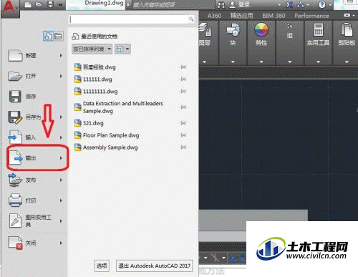Screen dimensions: 358x277
Task: Expand the 组 panel dropdown arrow
Action: 290,62
